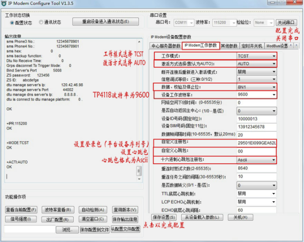
Task: Click the tab strip right scroll arrow
Action: pos(296,45)
